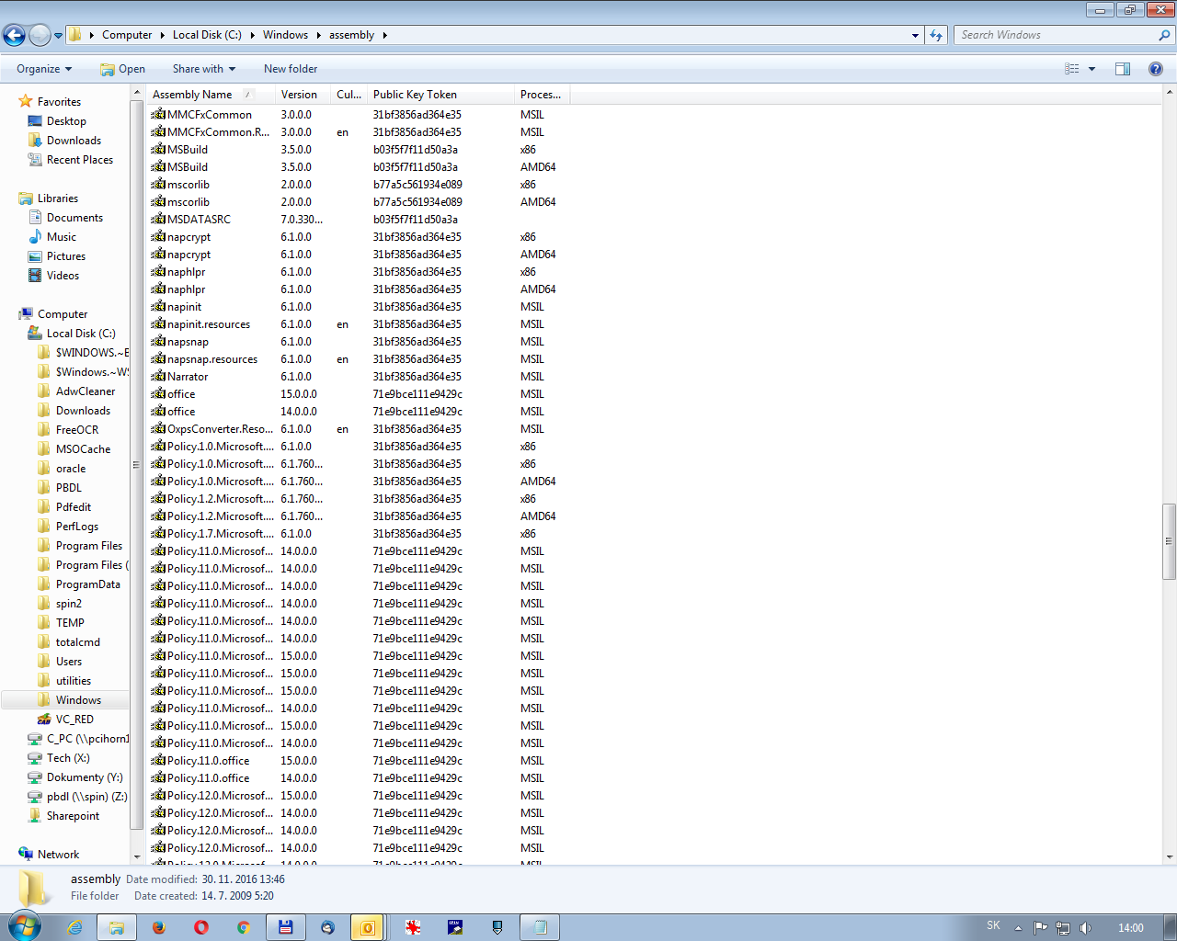1177x941 pixels.
Task: Open the Share with menu
Action: (204, 69)
